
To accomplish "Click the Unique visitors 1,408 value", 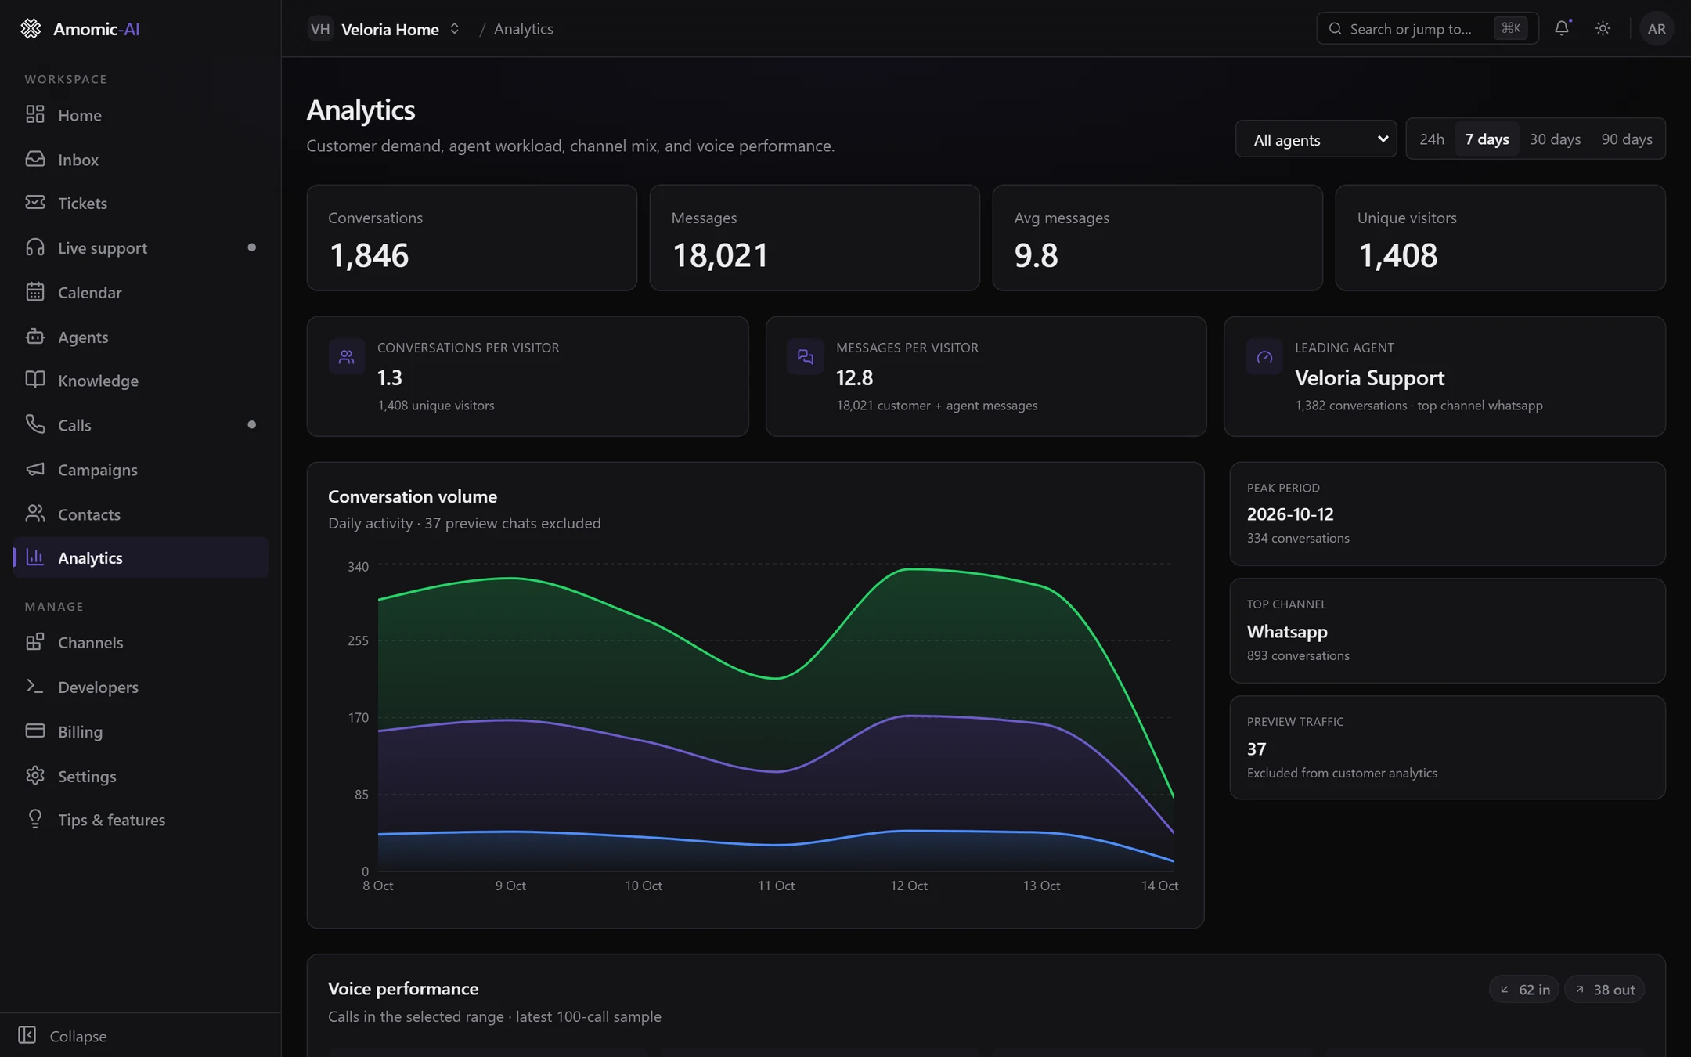I will pyautogui.click(x=1397, y=255).
